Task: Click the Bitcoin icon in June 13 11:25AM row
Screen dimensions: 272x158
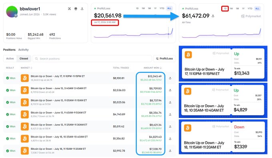Action: coord(25,126)
